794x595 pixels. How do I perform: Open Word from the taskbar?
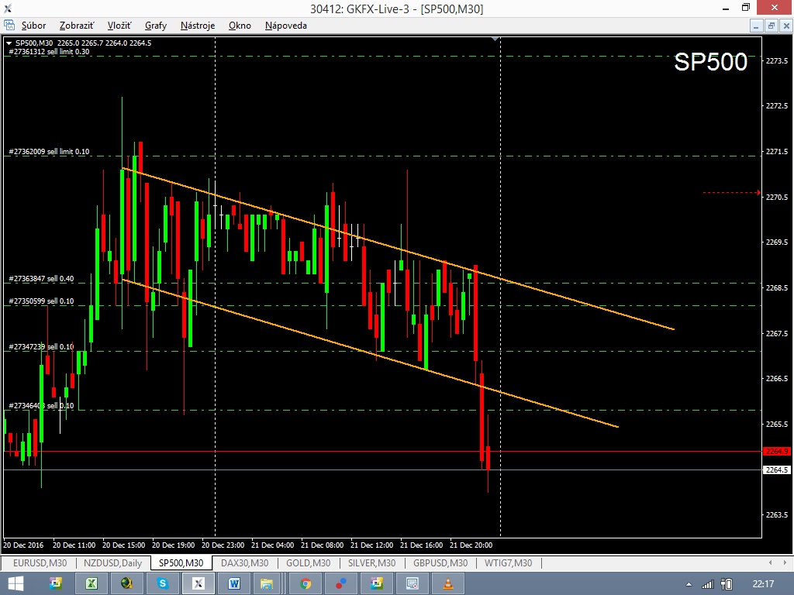(x=234, y=584)
